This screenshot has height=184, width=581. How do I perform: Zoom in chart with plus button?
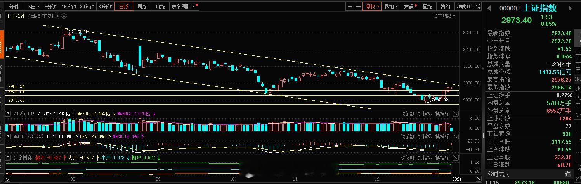[x=350, y=7]
